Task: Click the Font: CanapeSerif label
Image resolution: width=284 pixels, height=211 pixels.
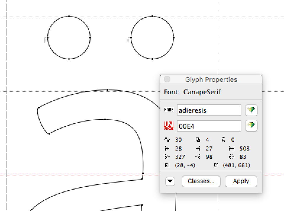Action: click(192, 92)
